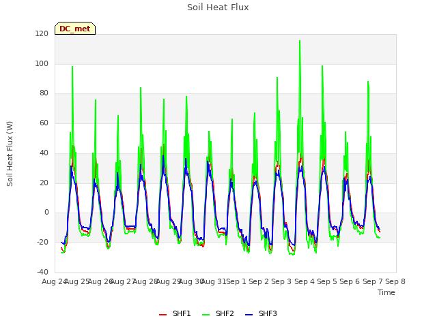Click the 80 y-axis tick label
This screenshot has height=327, width=437.
[x=44, y=93]
